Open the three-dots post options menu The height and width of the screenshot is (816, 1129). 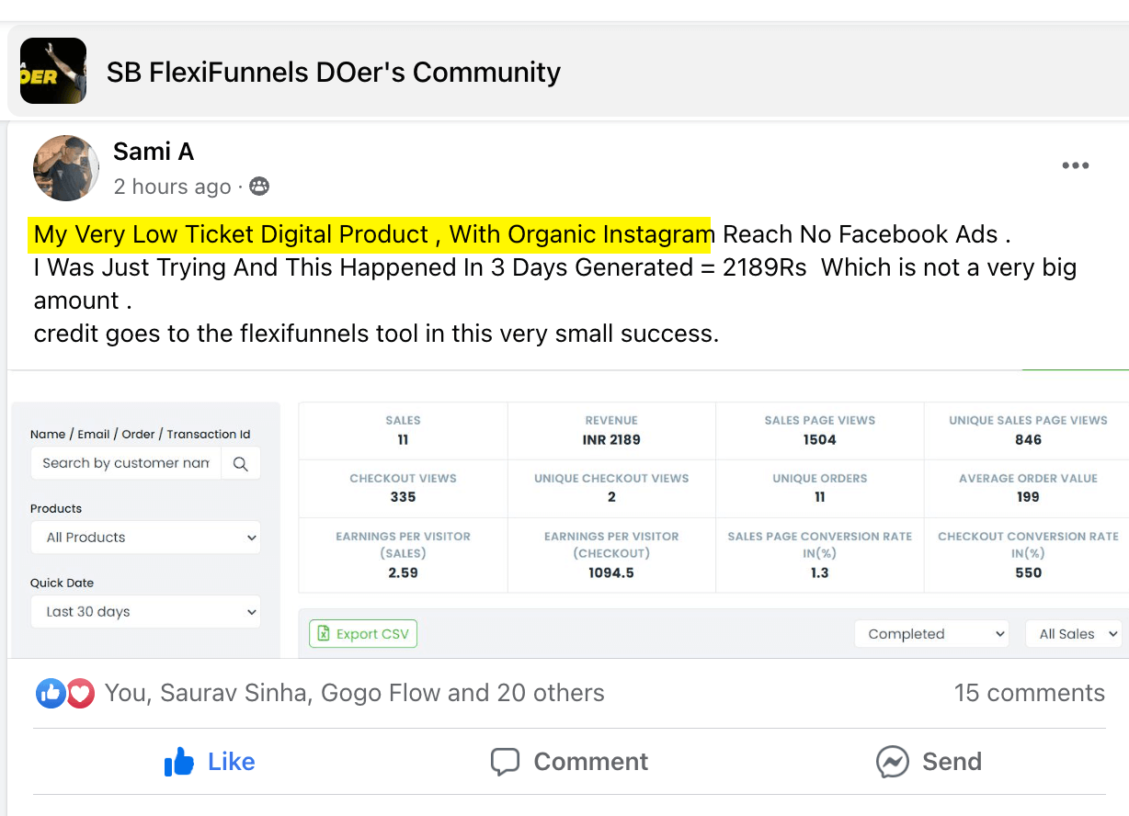[x=1075, y=165]
